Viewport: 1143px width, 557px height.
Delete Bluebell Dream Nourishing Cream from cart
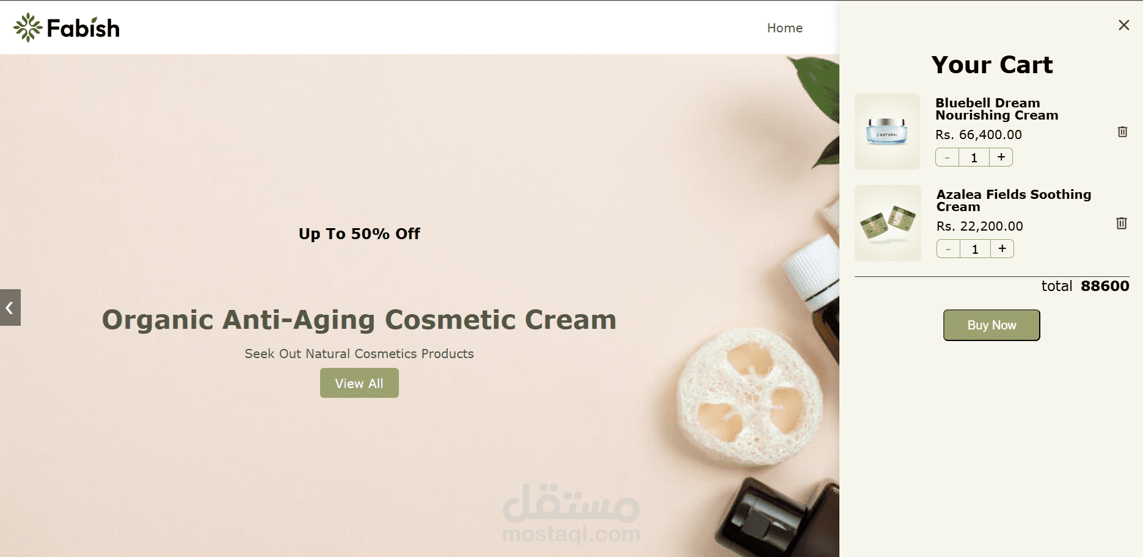click(x=1122, y=132)
